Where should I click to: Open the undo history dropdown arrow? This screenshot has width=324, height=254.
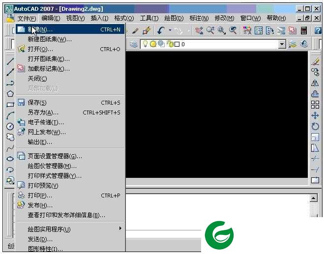[x=170, y=30]
